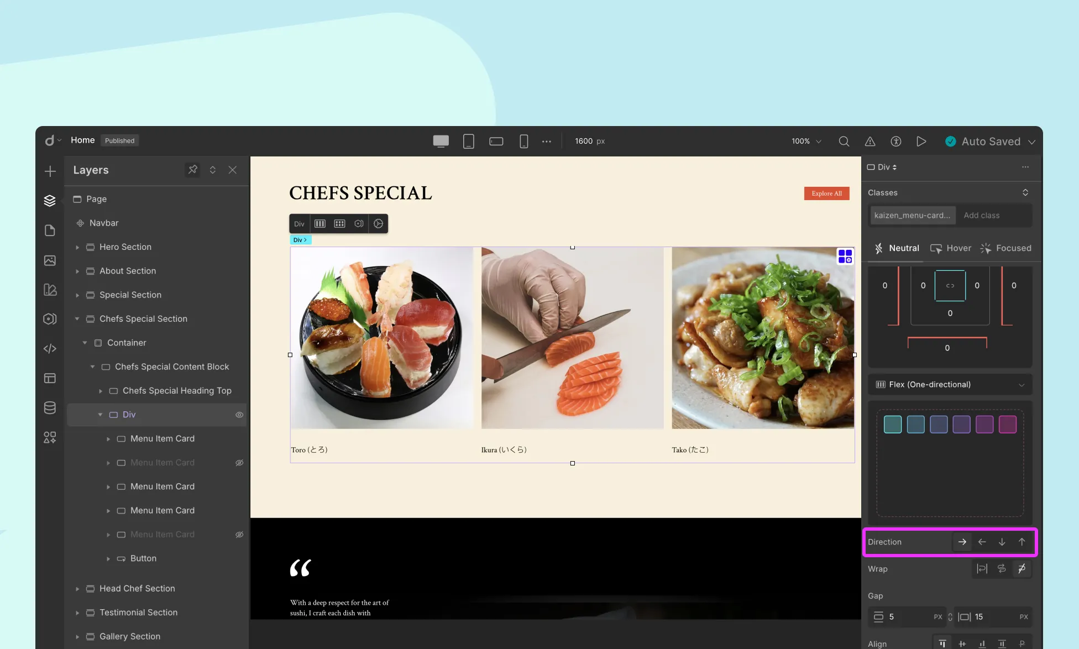
Task: Toggle visibility of the selected Div layer
Action: pos(239,415)
